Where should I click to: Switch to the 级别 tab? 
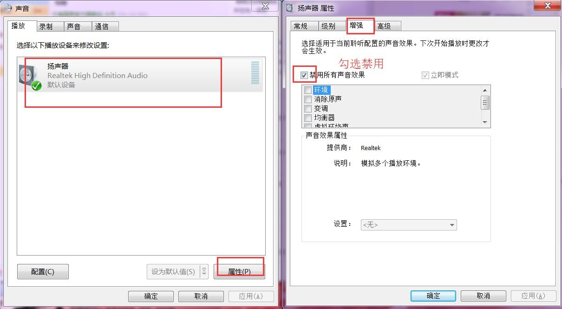click(328, 26)
